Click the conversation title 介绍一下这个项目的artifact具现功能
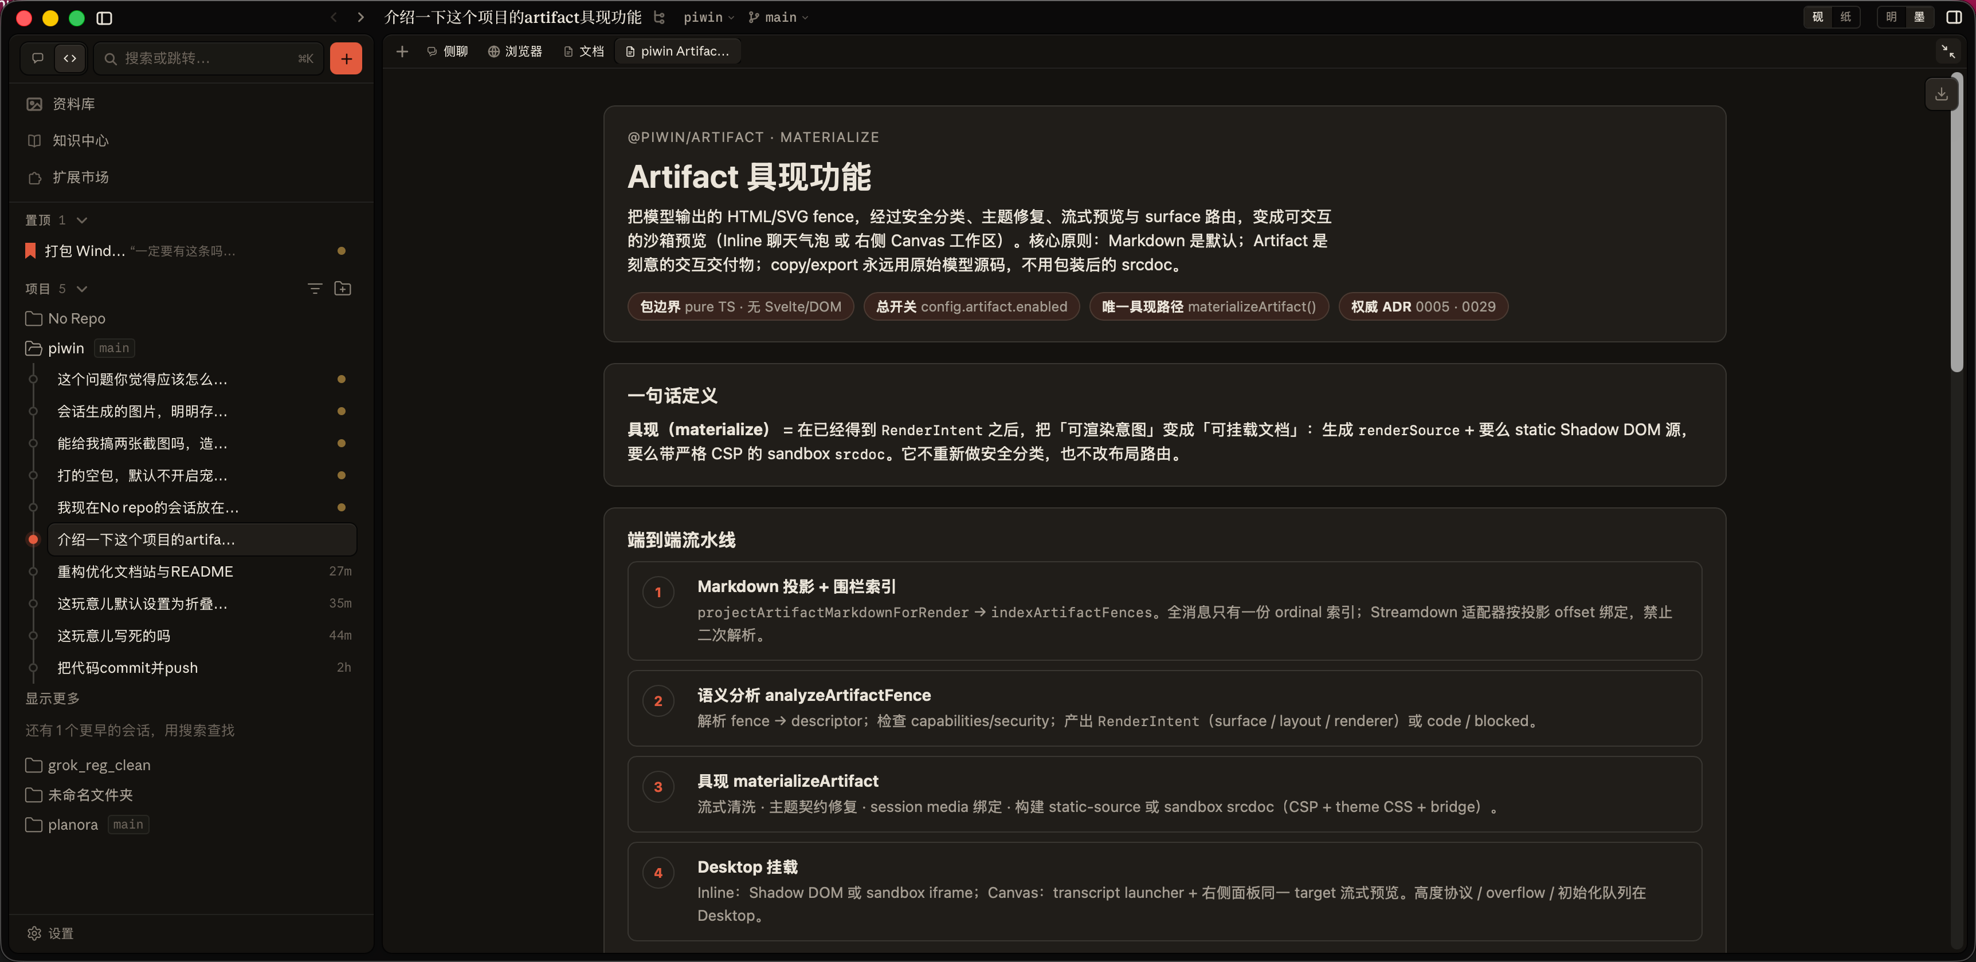 tap(512, 17)
